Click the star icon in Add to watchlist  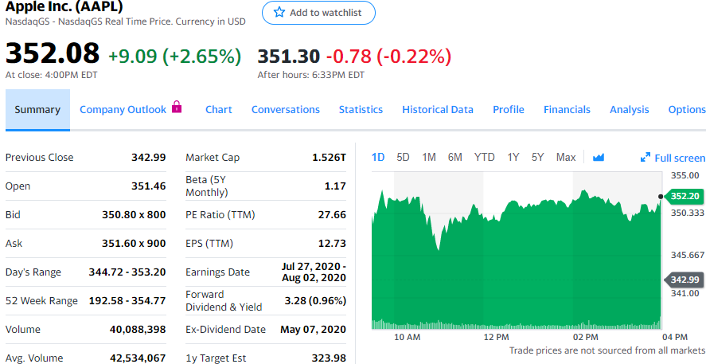pyautogui.click(x=279, y=13)
